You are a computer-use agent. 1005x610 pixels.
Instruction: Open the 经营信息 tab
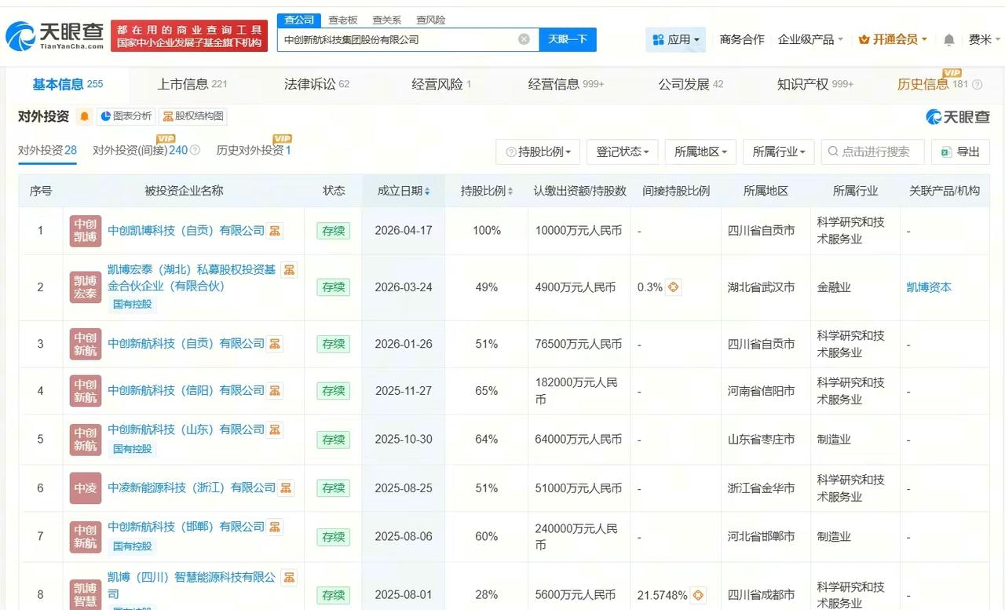tap(566, 84)
